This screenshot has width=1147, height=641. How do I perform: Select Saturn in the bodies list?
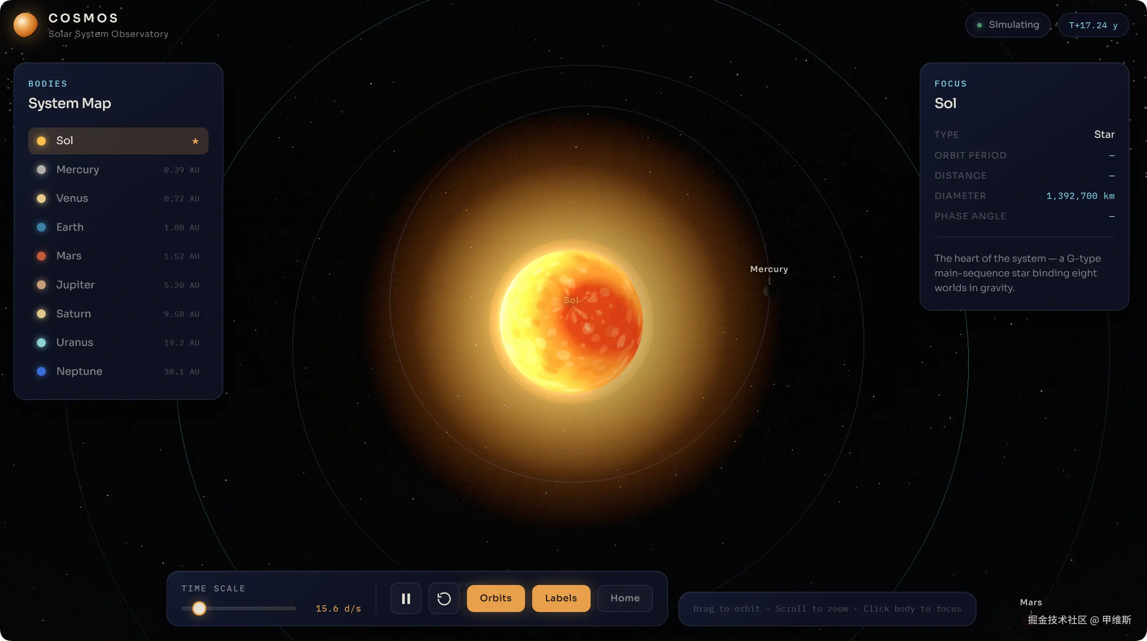tap(118, 314)
